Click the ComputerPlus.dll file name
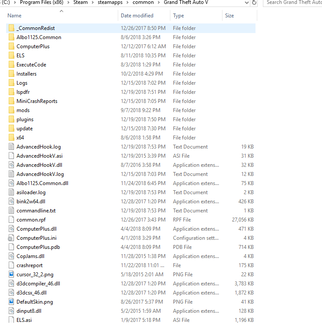322x331 pixels. pyautogui.click(x=37, y=229)
